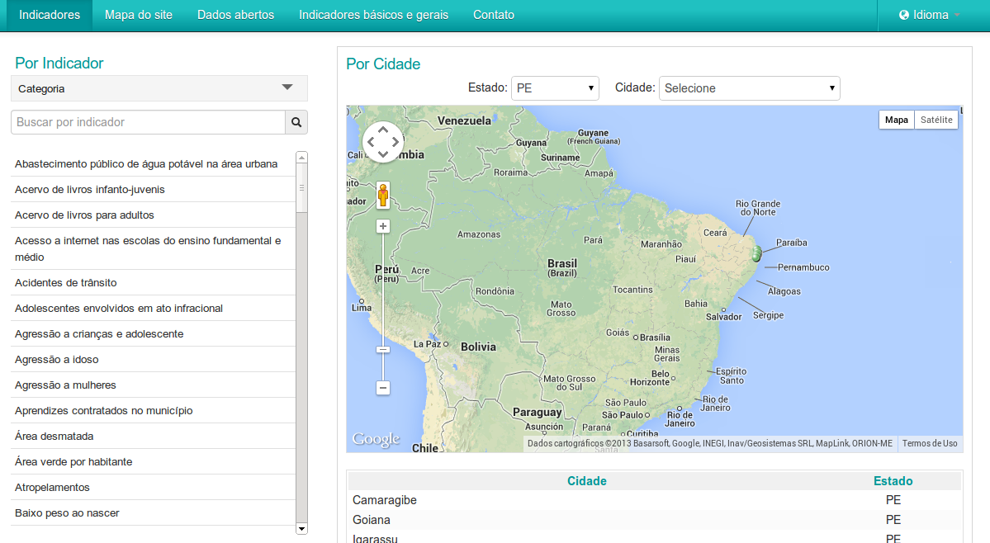This screenshot has height=543, width=990.
Task: Click the Por Cidade heading
Action: point(383,64)
